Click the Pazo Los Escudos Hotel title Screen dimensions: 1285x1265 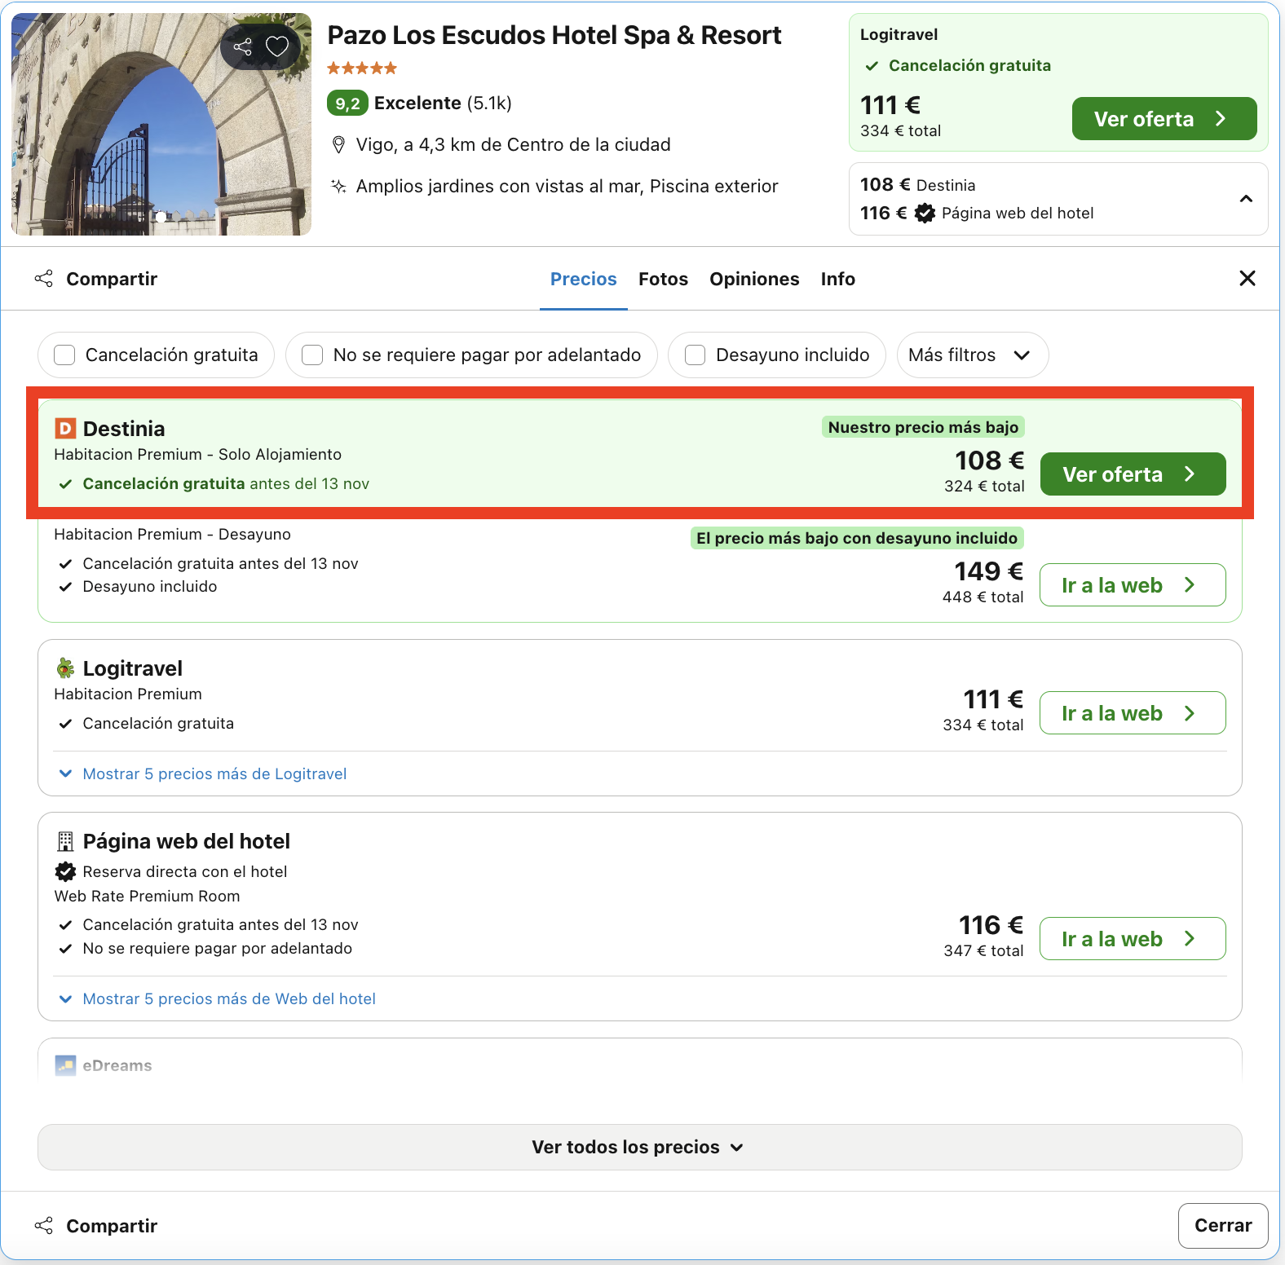(554, 36)
